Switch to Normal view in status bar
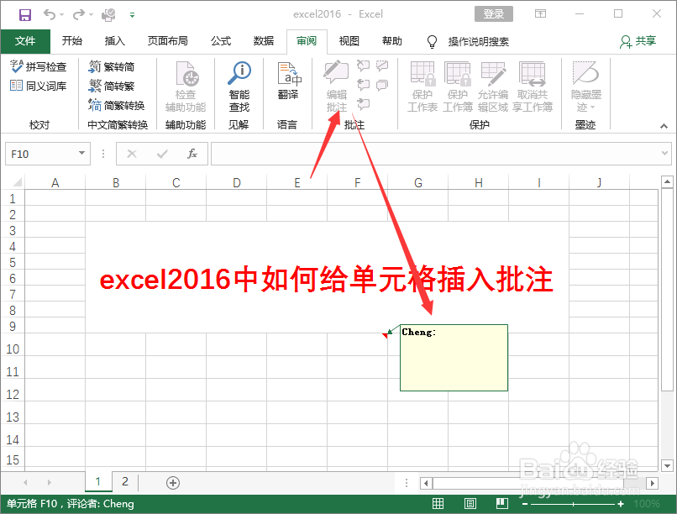 click(438, 503)
